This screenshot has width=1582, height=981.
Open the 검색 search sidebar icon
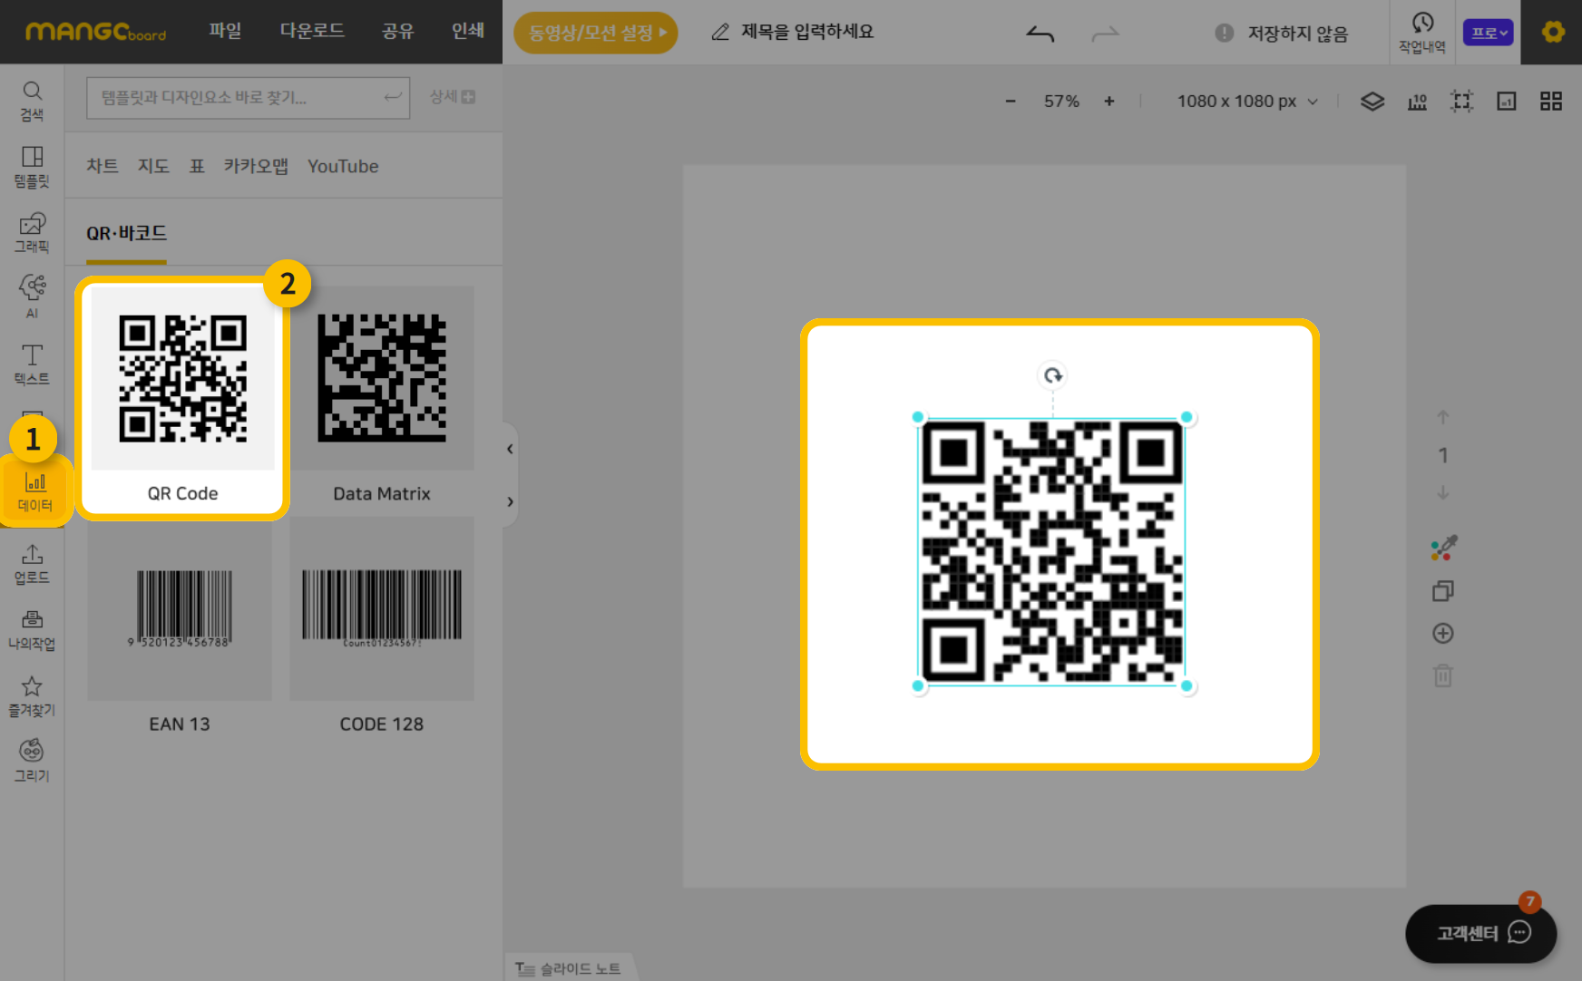coord(32,101)
